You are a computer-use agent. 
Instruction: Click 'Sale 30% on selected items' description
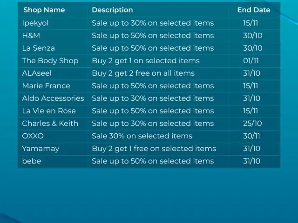click(x=142, y=136)
